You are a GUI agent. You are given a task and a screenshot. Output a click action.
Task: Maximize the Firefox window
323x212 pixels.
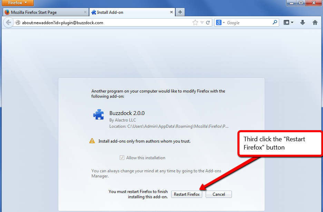coord(301,3)
